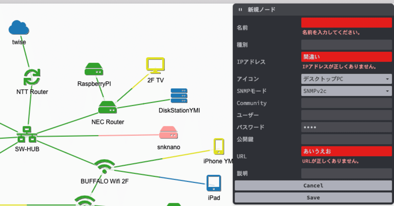Select the blue iPad tablet icon

coord(214,183)
